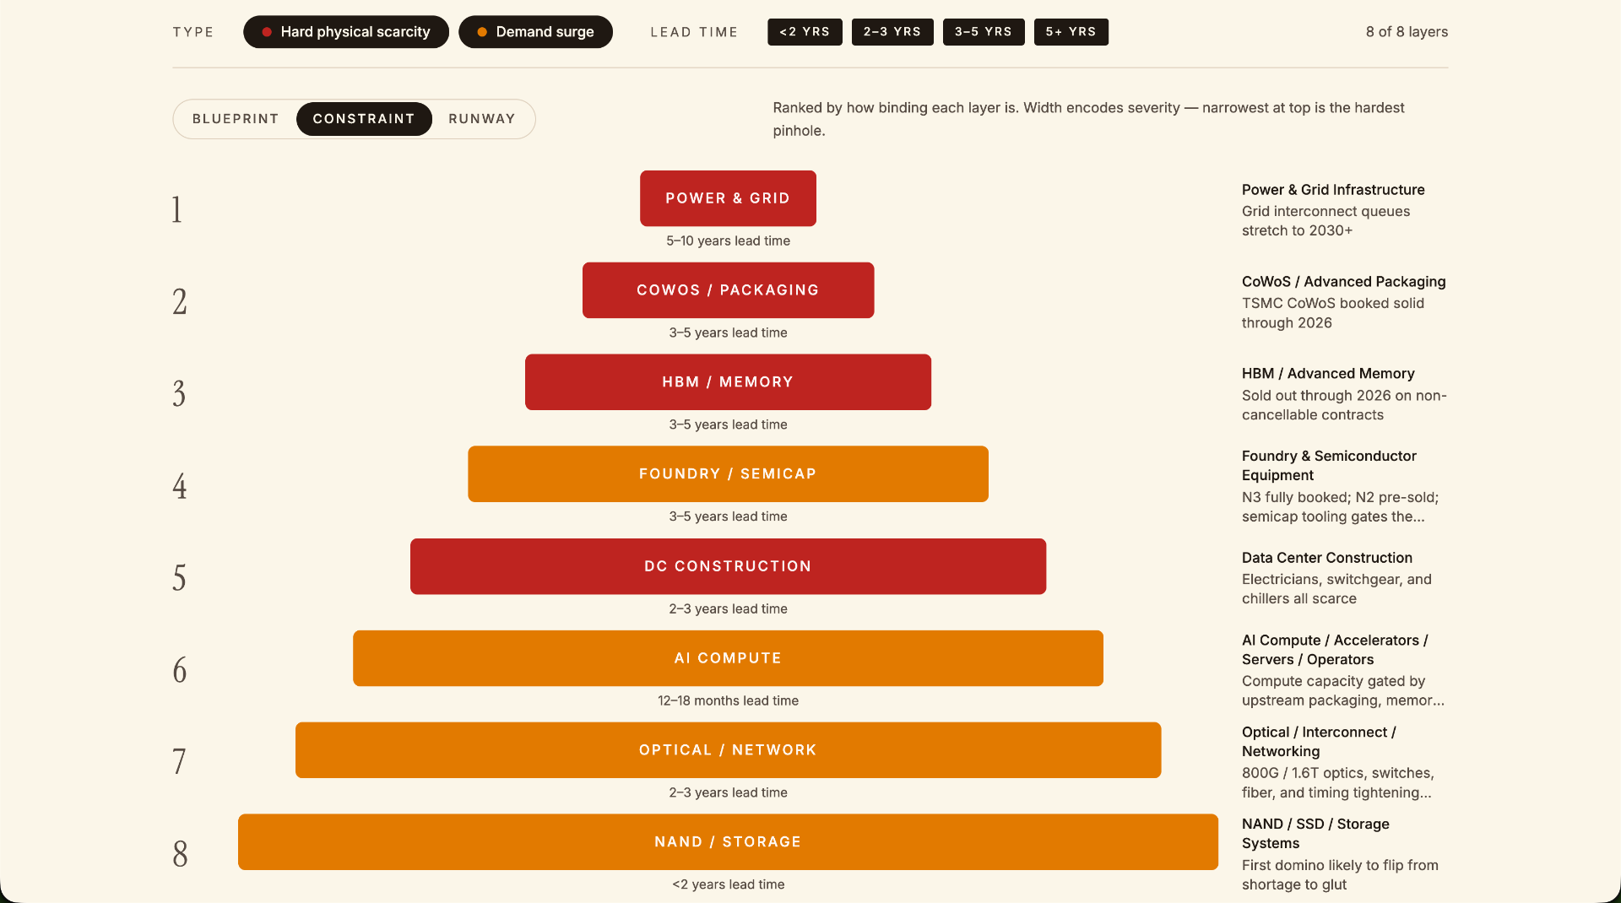The width and height of the screenshot is (1621, 903).
Task: Toggle the <2 YRS lead time filter
Action: [805, 32]
